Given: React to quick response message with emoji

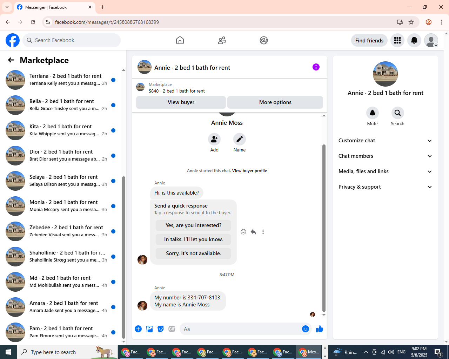Looking at the screenshot, I should pos(243,232).
